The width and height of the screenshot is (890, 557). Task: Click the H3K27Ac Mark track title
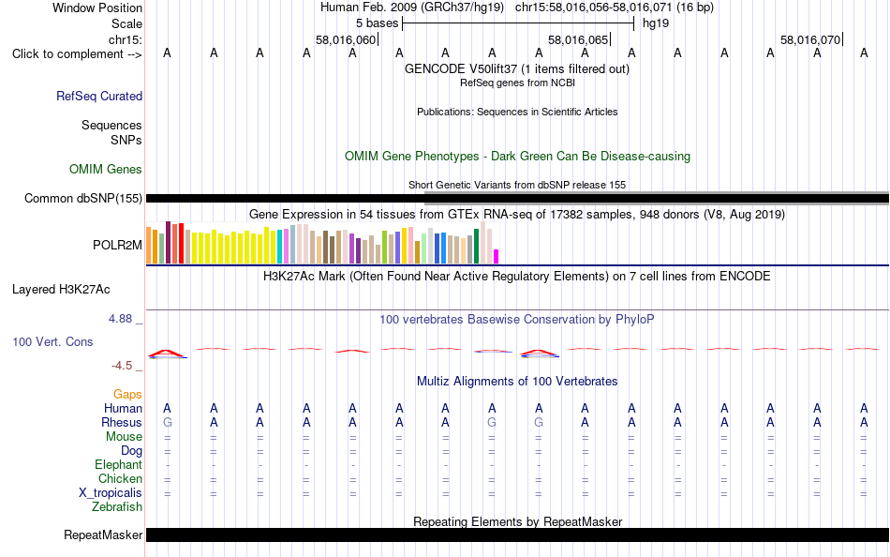(517, 277)
